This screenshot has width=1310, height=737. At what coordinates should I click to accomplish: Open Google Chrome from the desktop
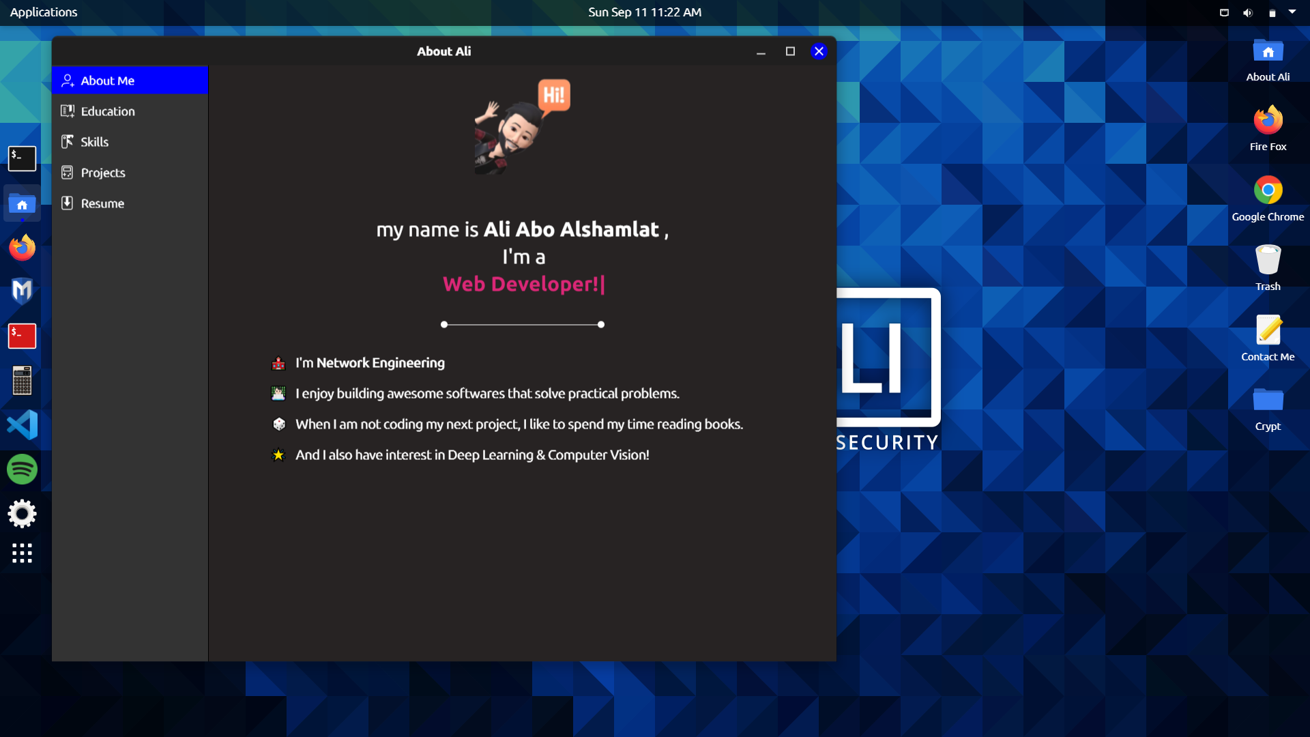[x=1268, y=190]
